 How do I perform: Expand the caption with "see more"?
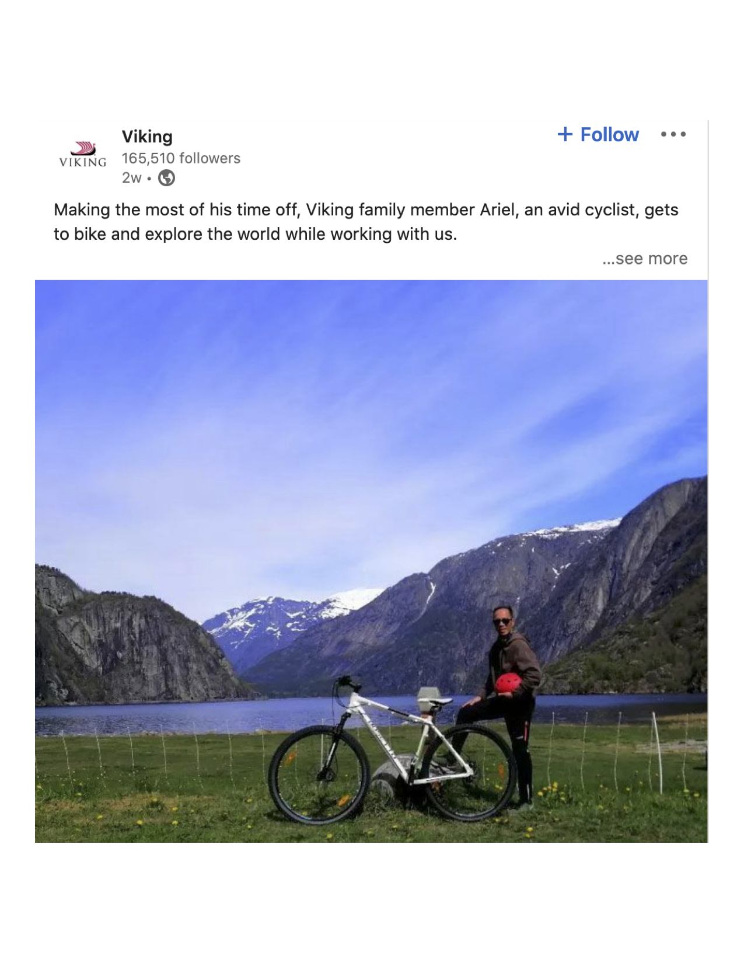tap(645, 259)
